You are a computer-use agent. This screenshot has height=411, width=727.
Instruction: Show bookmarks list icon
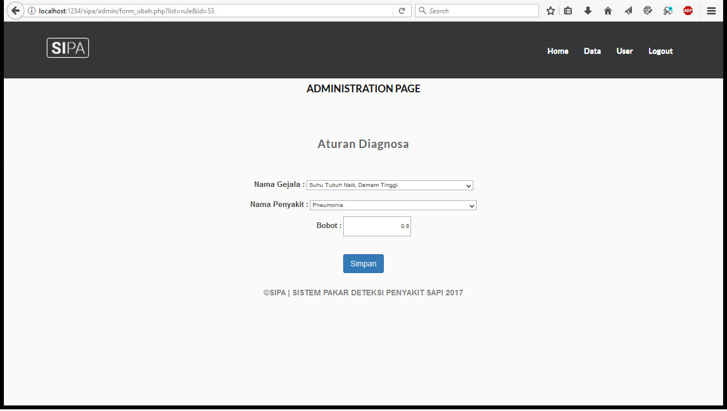pos(568,11)
